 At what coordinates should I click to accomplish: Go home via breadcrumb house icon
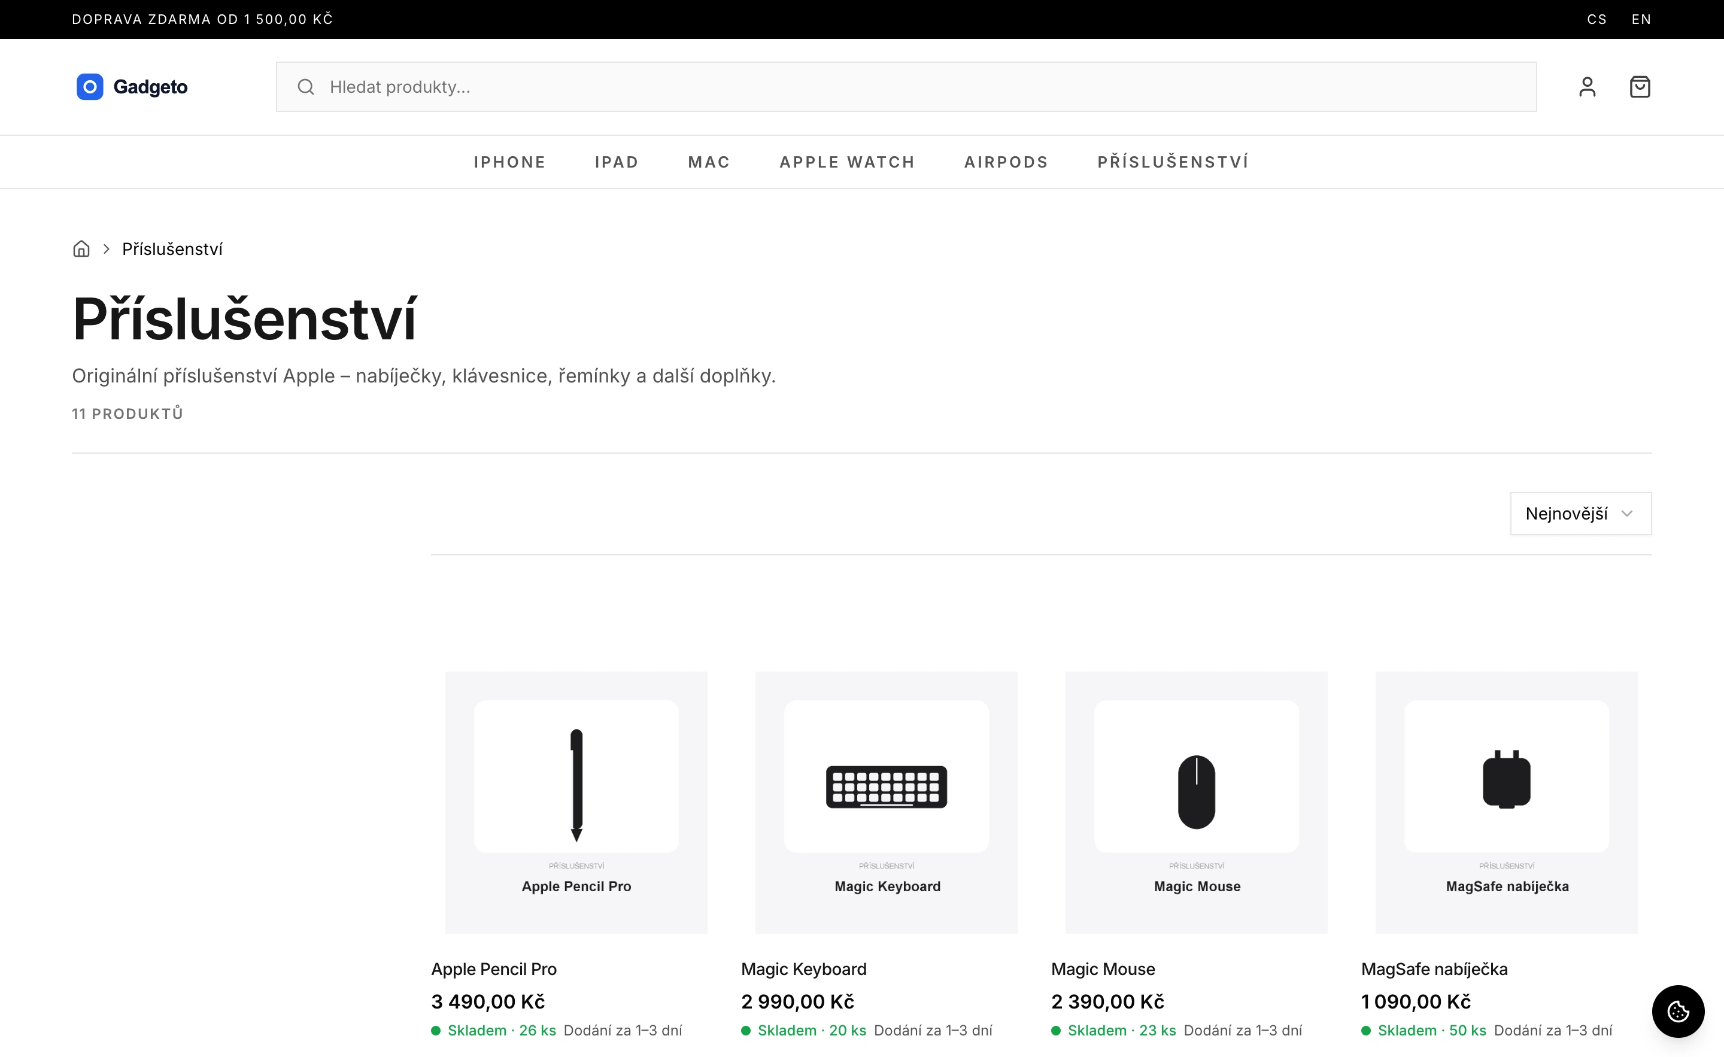click(x=81, y=249)
